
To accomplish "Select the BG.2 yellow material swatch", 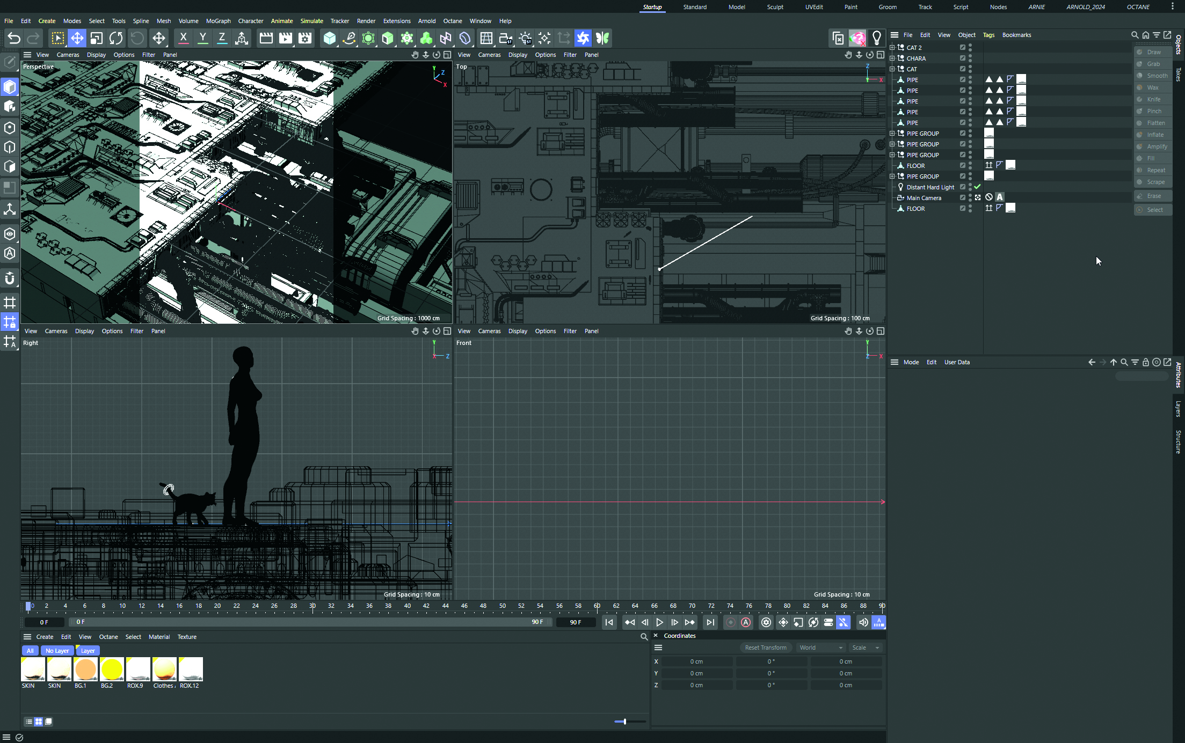I will tap(112, 670).
